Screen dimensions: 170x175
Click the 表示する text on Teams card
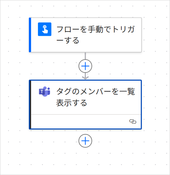(72, 103)
